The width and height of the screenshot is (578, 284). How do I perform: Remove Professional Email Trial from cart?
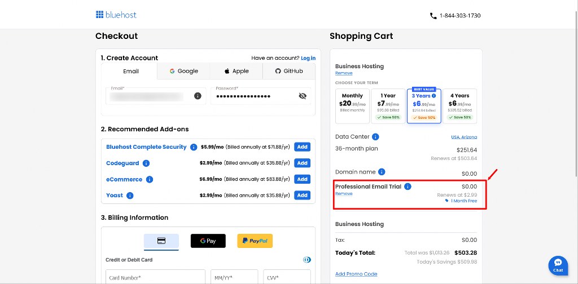point(344,193)
